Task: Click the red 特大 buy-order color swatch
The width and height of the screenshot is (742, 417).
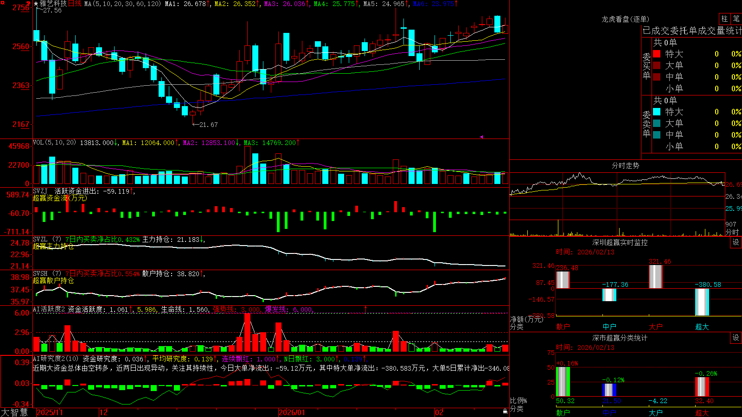Action: coord(657,54)
